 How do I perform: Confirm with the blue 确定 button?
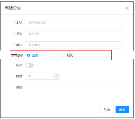click(x=122, y=110)
